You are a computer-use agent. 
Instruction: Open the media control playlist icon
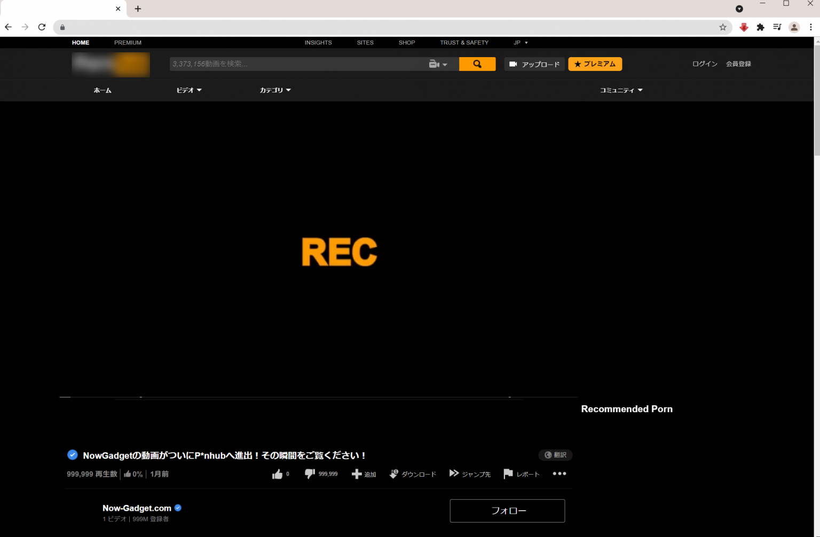[x=777, y=27]
